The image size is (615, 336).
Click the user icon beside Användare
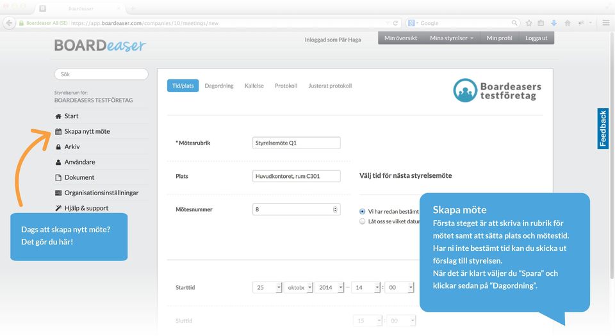click(x=58, y=162)
